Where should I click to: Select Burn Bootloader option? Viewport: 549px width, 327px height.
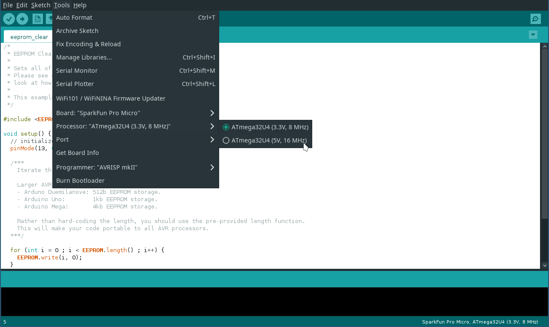click(x=136, y=181)
